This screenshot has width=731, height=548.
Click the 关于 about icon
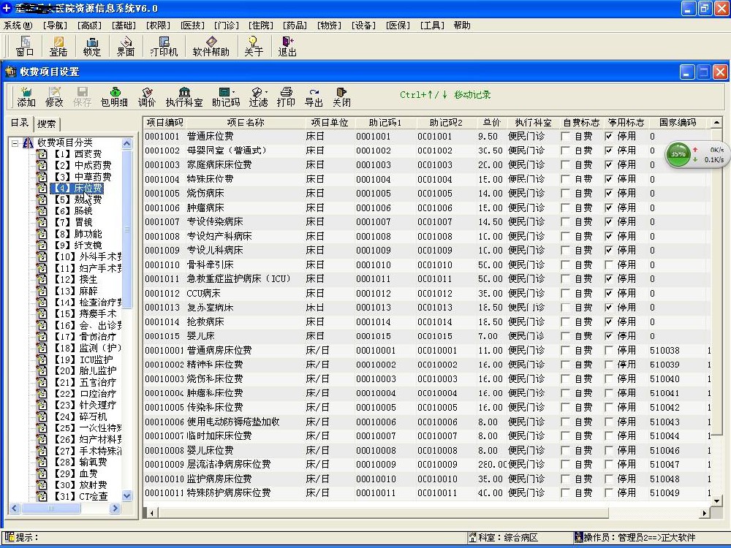(x=254, y=46)
